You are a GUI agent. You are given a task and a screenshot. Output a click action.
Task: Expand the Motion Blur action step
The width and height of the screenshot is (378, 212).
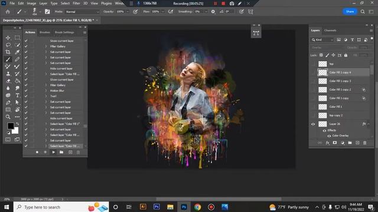(46, 91)
